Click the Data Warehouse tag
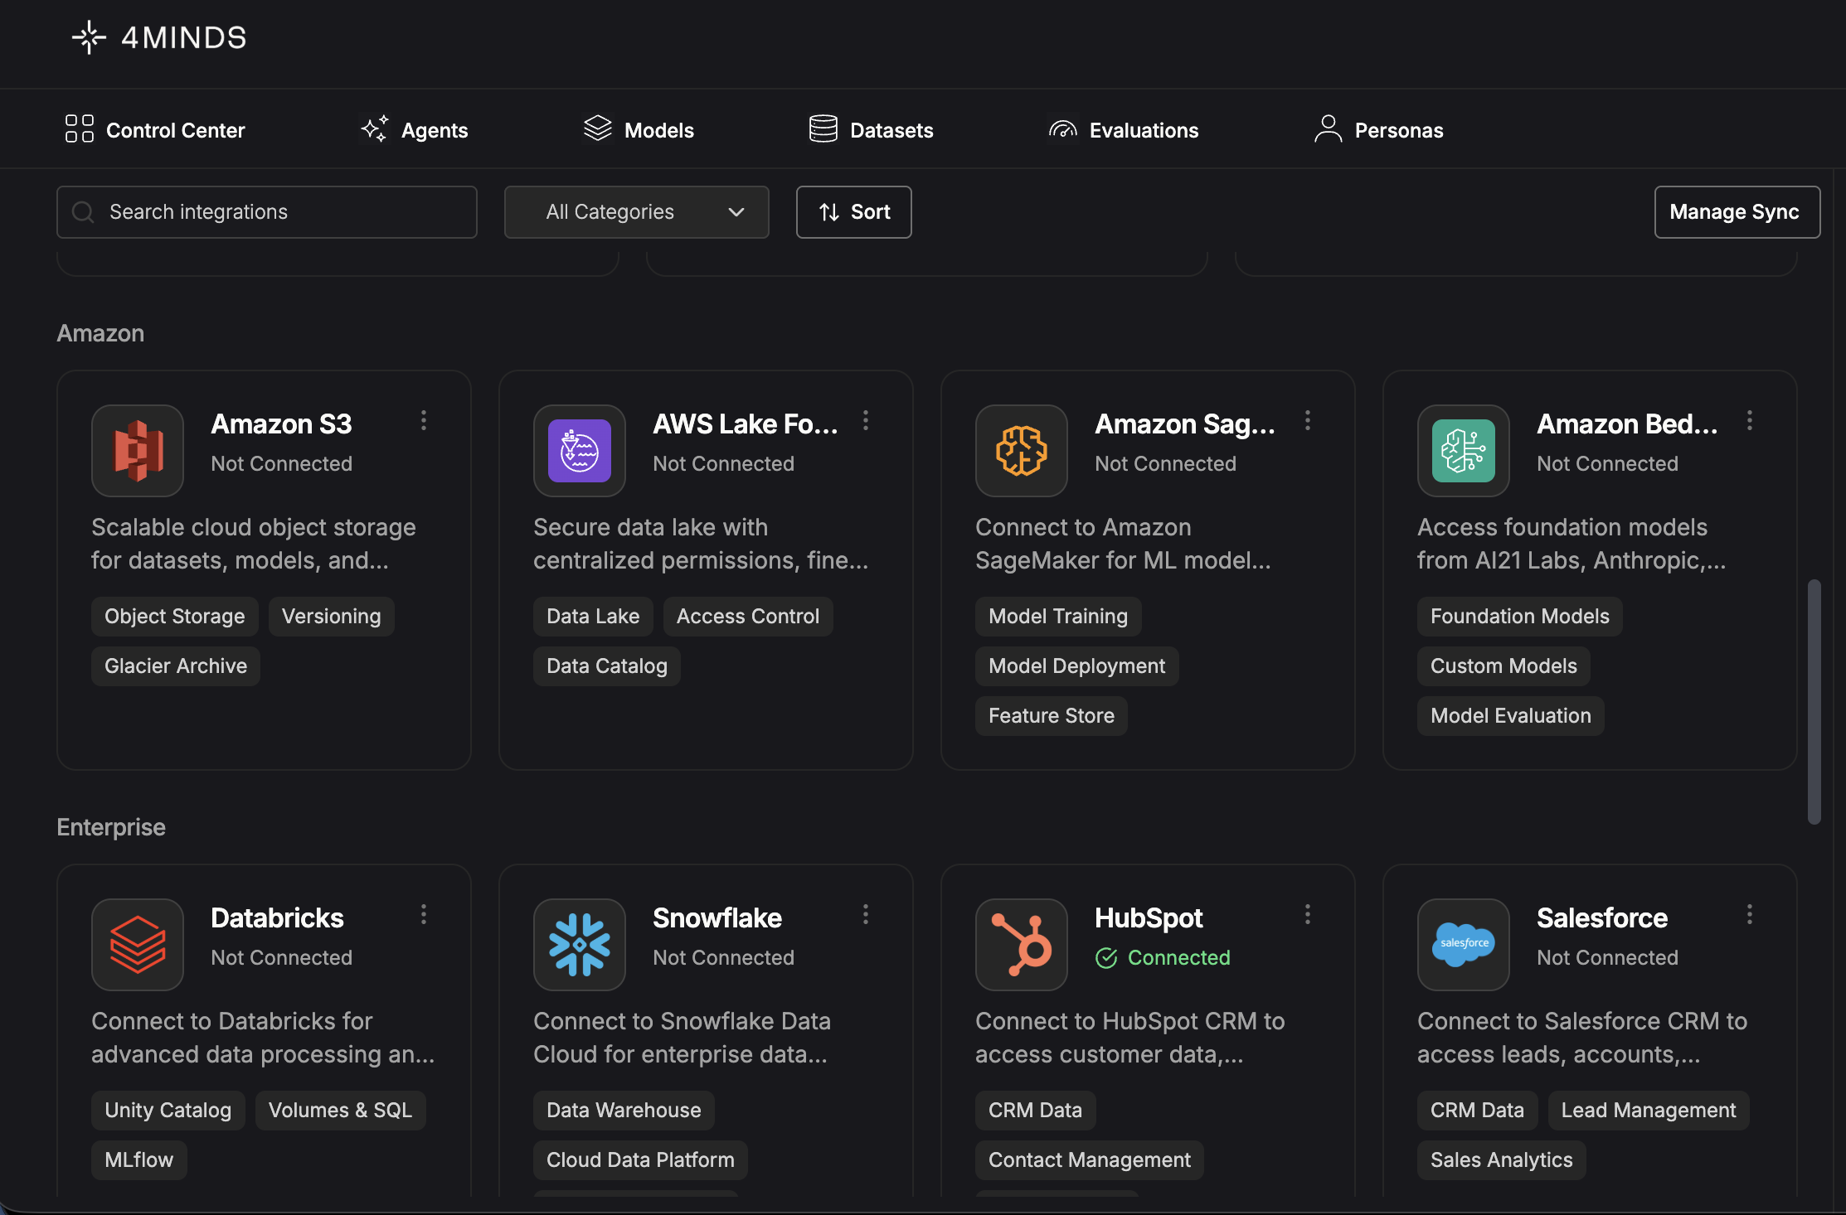The image size is (1846, 1215). (624, 1111)
